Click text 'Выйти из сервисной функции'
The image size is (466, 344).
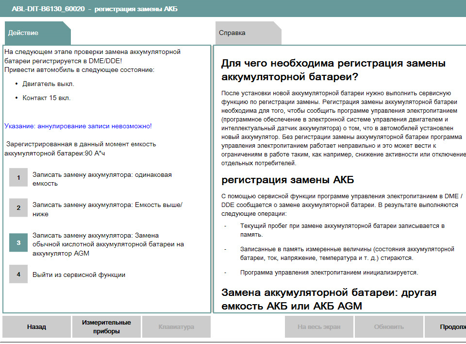pos(79,275)
